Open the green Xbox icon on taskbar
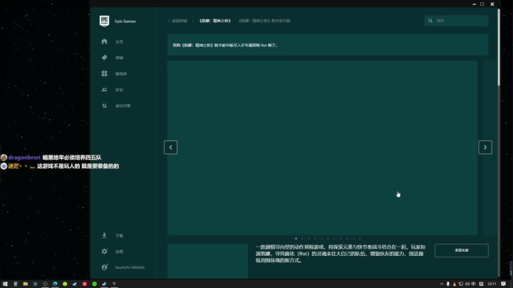 [x=94, y=284]
